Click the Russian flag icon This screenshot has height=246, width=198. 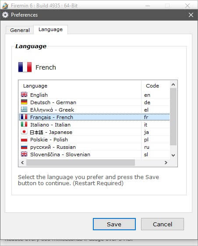24,147
